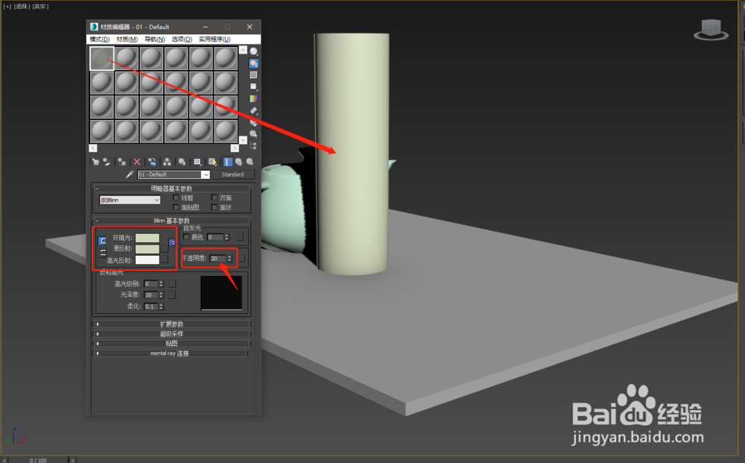Enable the 双面 (2-sided) checkbox
The width and height of the screenshot is (745, 463).
214,198
